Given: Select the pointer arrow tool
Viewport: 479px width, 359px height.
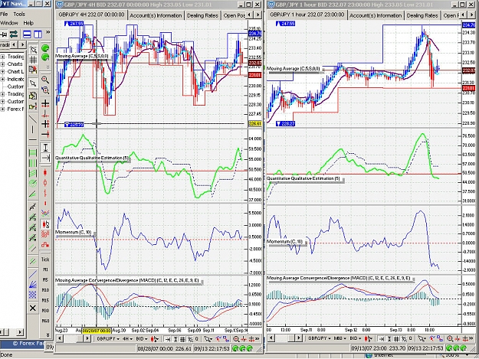Looking at the screenshot, I should (x=33, y=83).
